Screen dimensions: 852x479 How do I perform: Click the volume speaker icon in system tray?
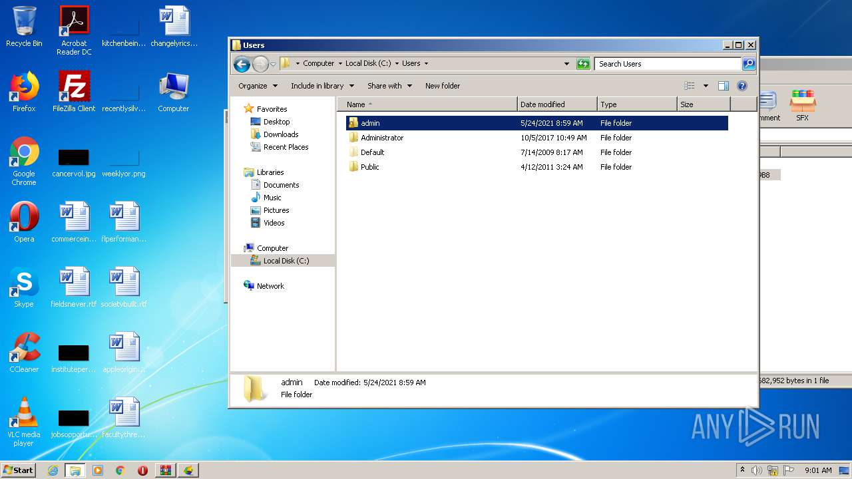pyautogui.click(x=757, y=470)
